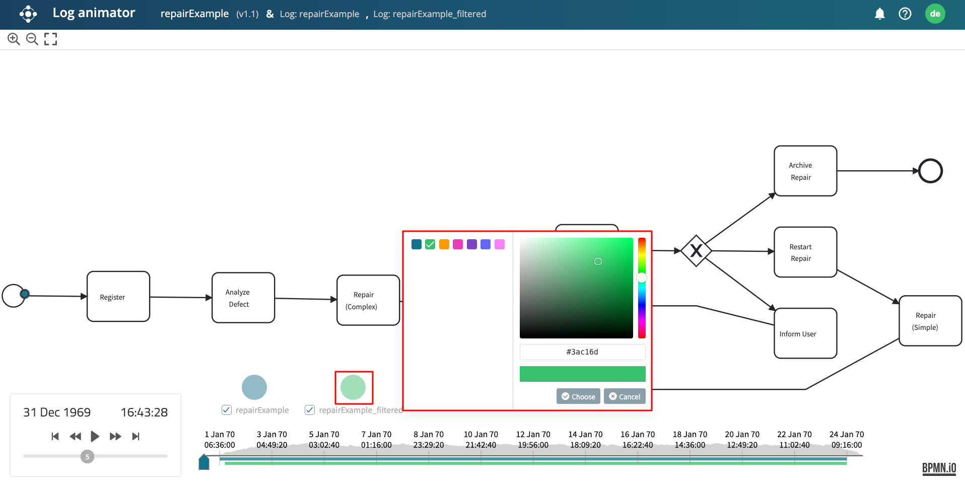The height and width of the screenshot is (485, 965).
Task: Click the fast forward button
Action: (x=115, y=436)
